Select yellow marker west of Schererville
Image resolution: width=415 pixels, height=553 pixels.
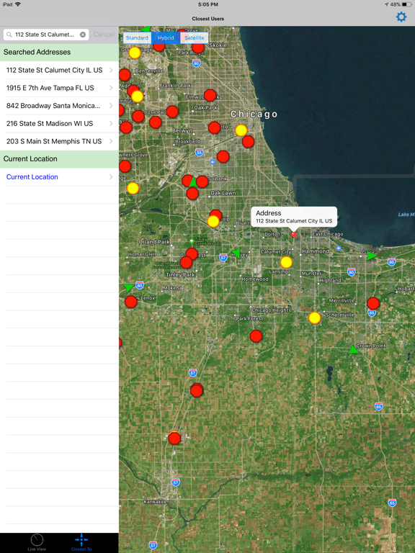[x=314, y=318]
